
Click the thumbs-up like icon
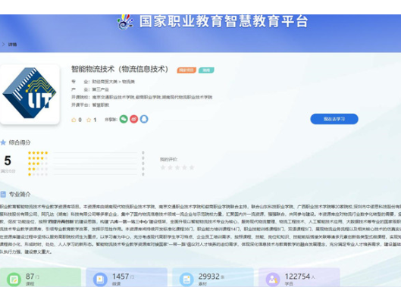74,120
